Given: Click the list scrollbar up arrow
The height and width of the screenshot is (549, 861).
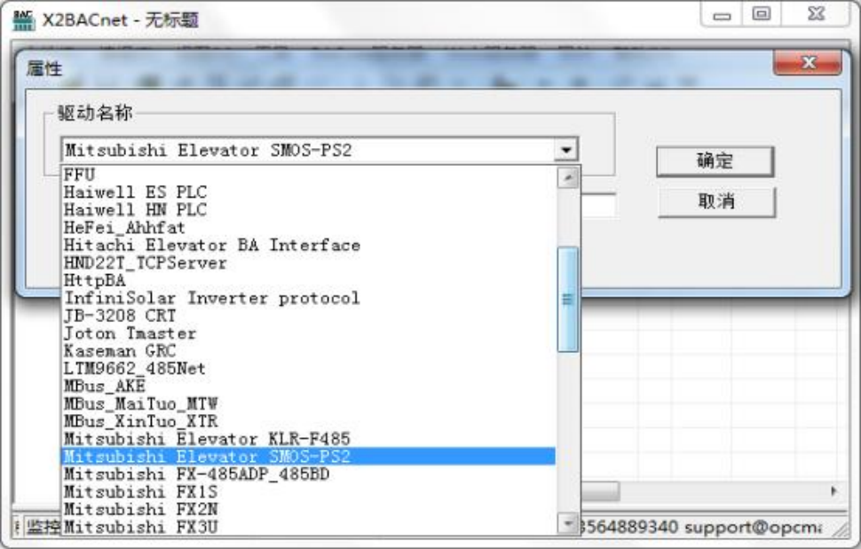Looking at the screenshot, I should (x=568, y=177).
